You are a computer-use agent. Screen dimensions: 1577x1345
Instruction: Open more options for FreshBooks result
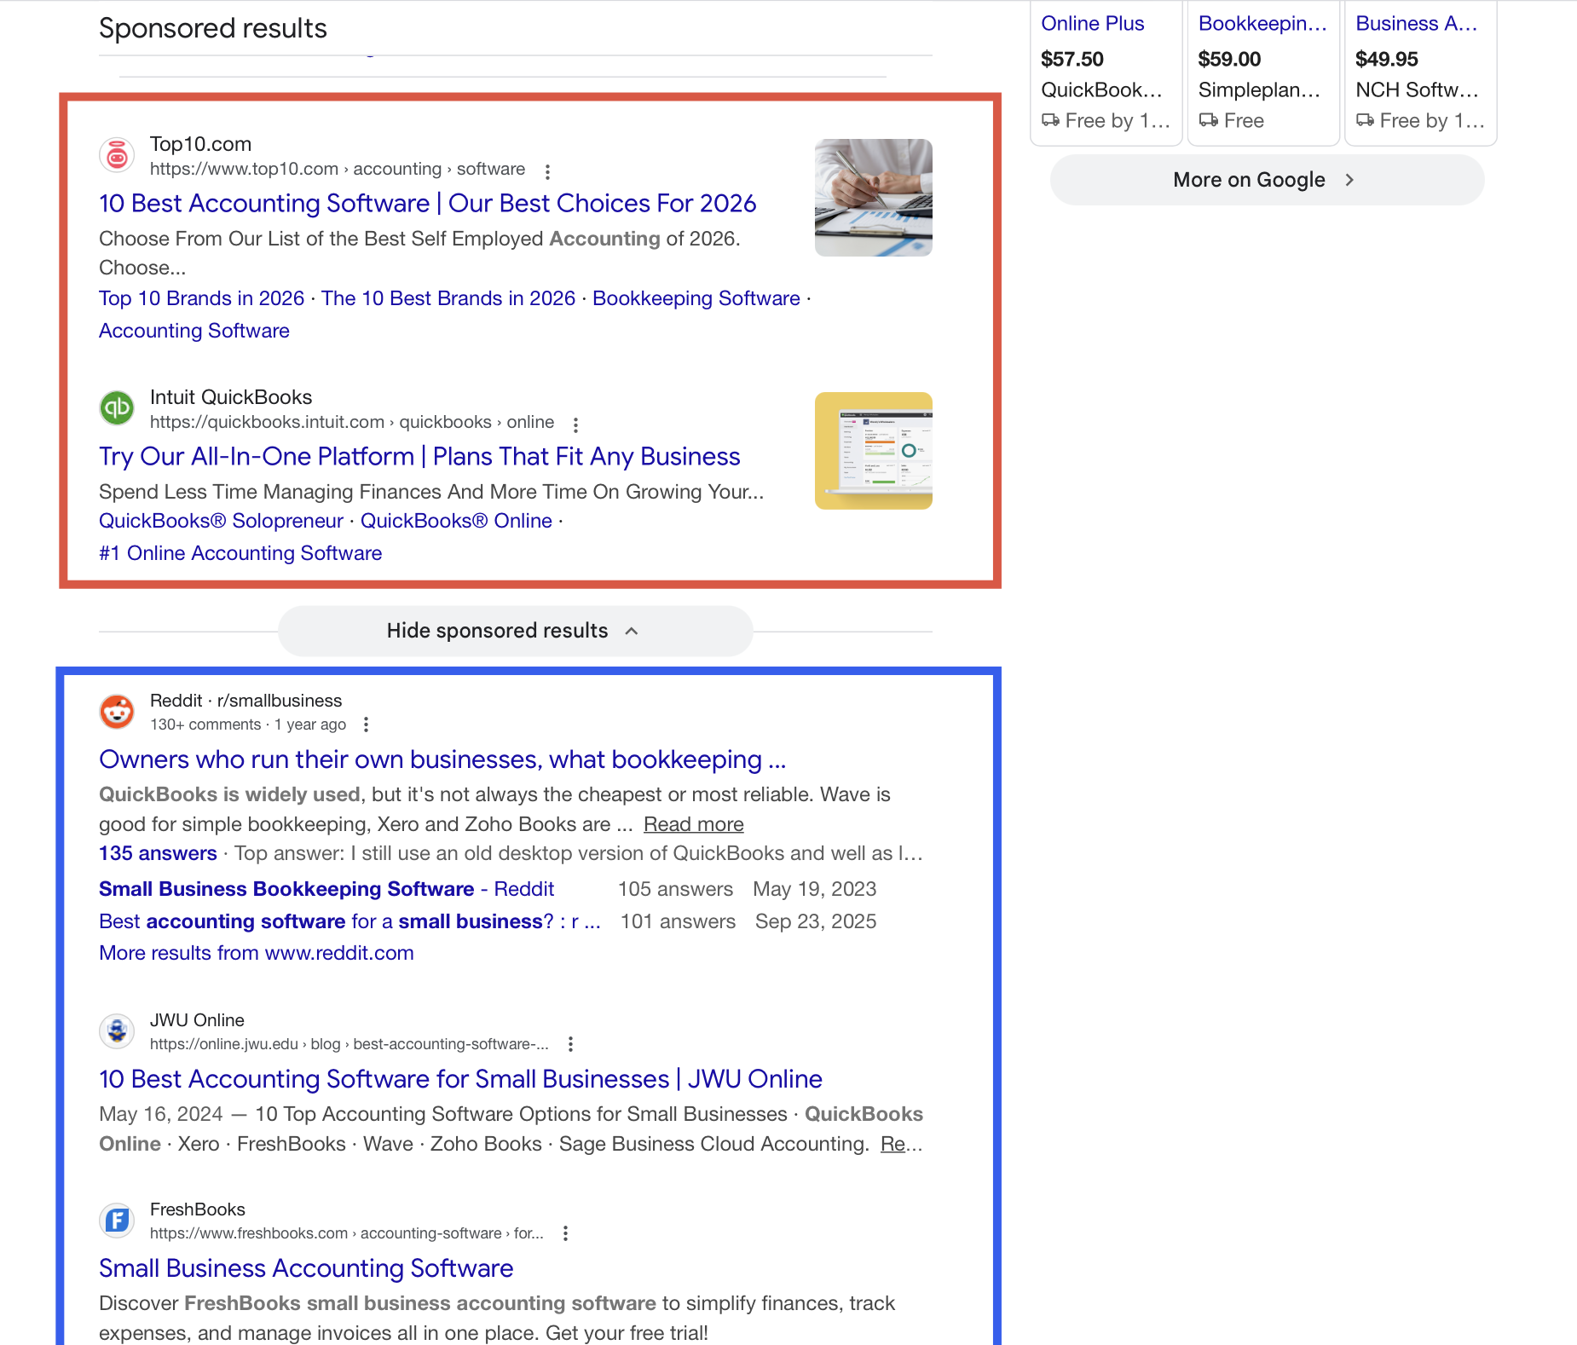[565, 1233]
